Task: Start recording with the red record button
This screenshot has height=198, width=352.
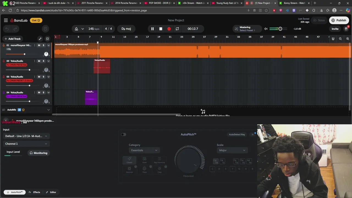Action: (x=169, y=29)
